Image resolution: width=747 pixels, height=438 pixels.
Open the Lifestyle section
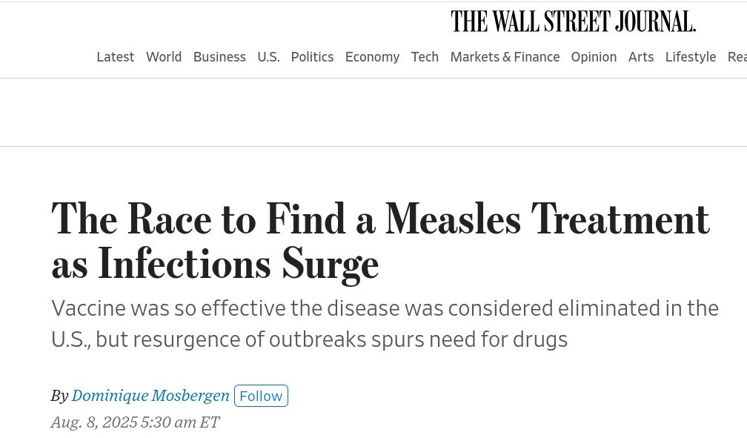click(691, 57)
